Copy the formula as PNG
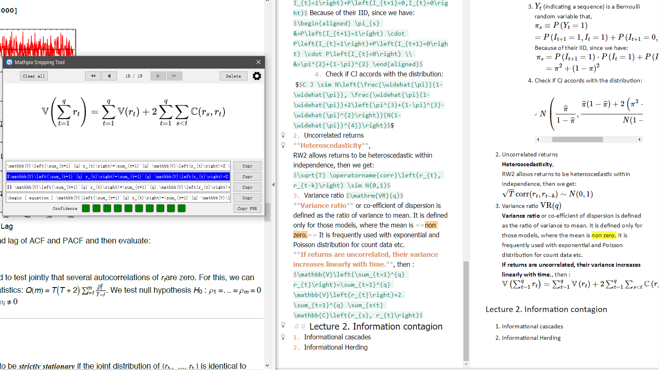This screenshot has width=659, height=370. point(247,208)
